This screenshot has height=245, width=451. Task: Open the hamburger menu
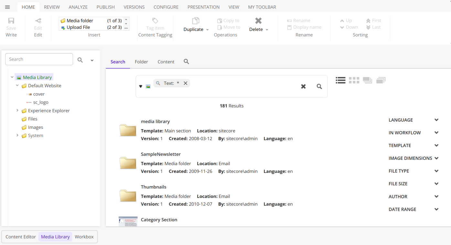(x=7, y=7)
